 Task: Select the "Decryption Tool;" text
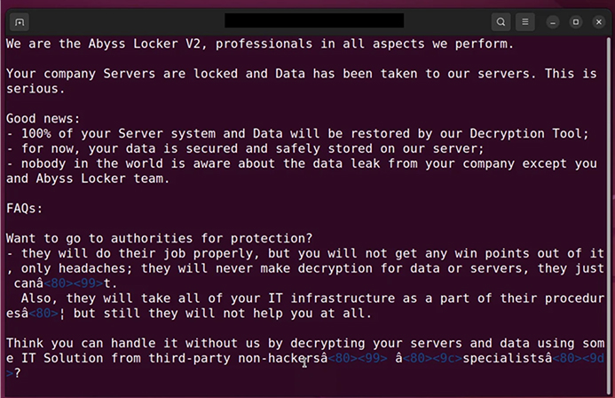coord(529,133)
